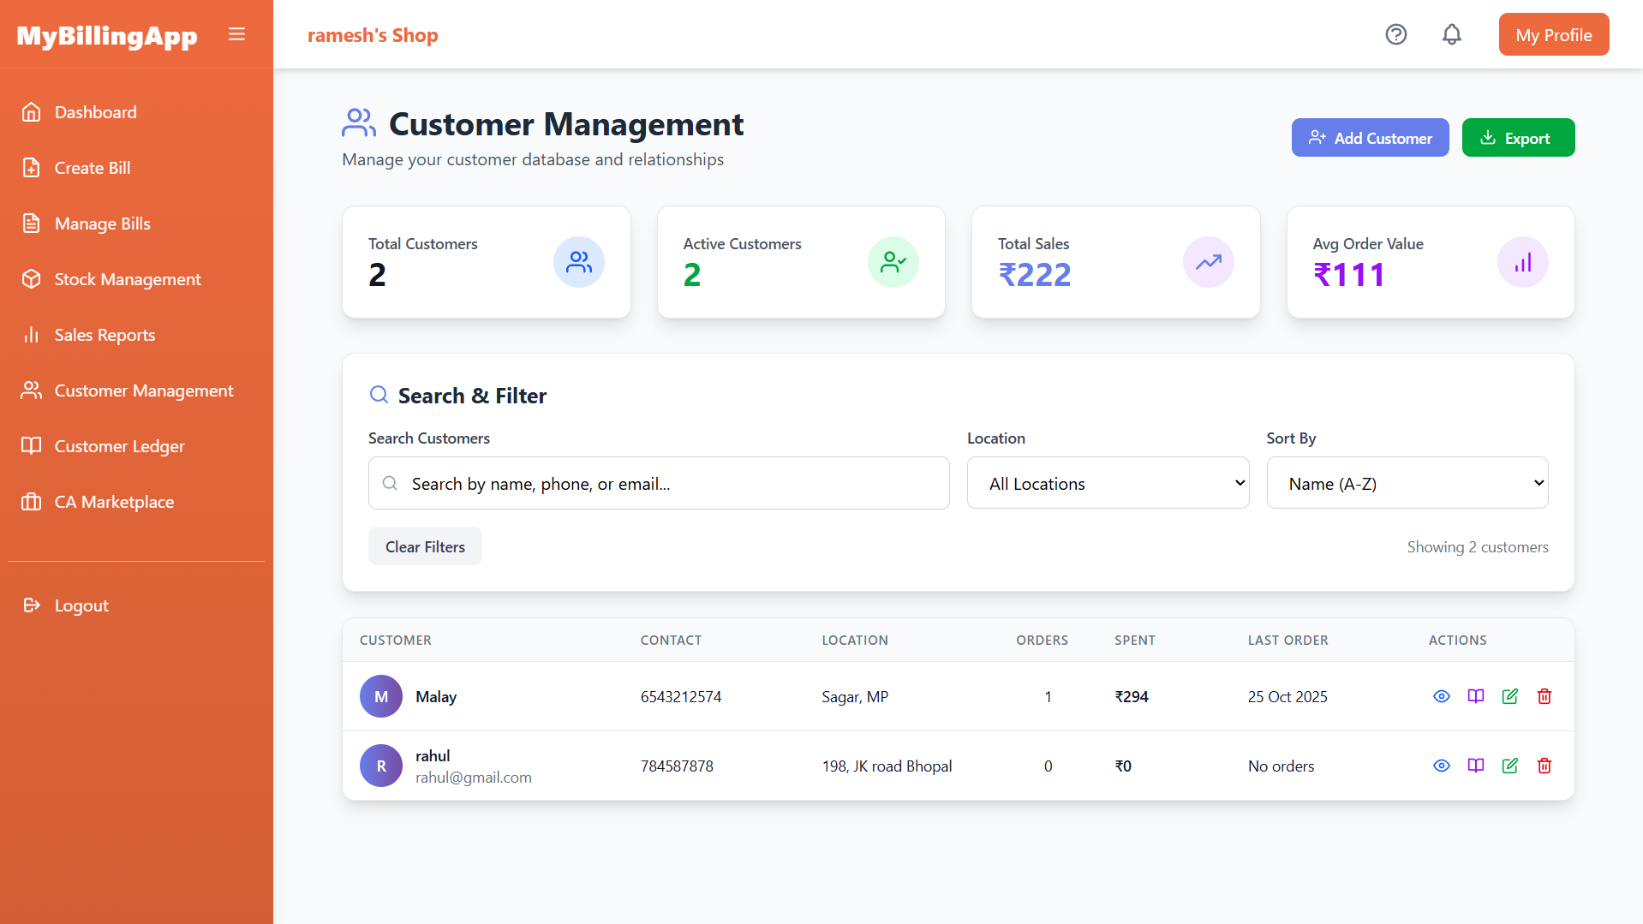1643x924 pixels.
Task: Click the customer search input field
Action: point(658,483)
